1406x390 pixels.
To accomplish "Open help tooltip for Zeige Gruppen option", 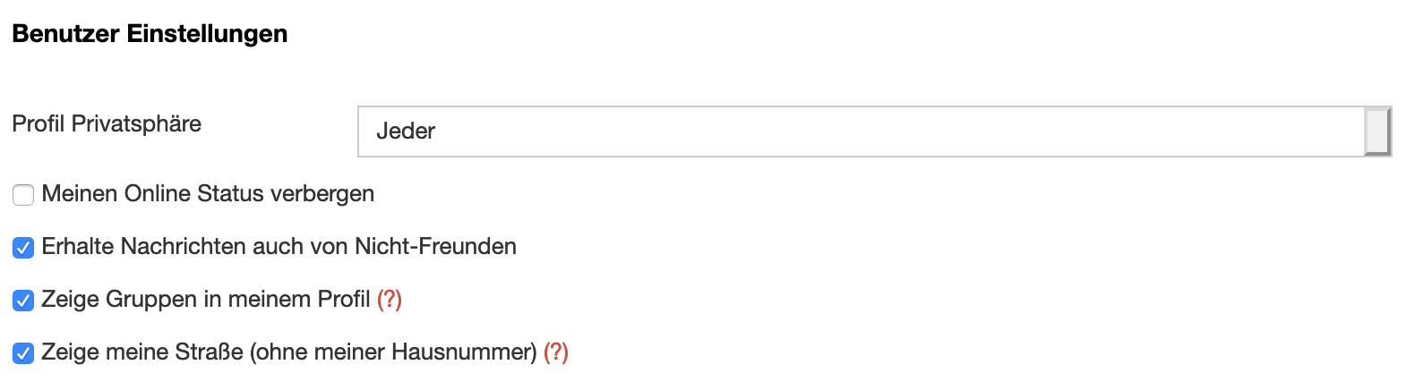I will tap(390, 300).
